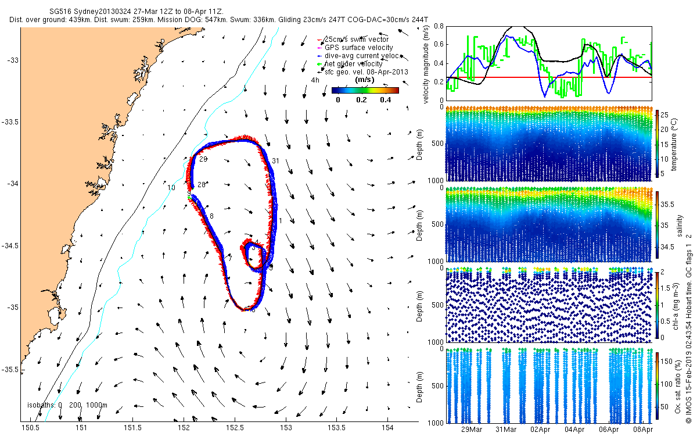Viewport: 697px width, 436px height.
Task: Click the salinity depth profile panel
Action: [x=549, y=224]
